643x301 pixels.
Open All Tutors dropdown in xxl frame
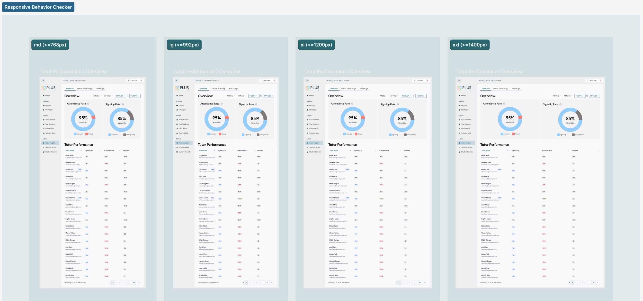pos(568,96)
